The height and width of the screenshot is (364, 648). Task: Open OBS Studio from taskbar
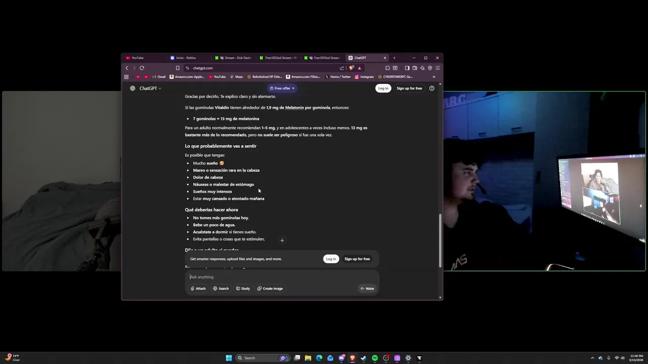tap(386, 358)
